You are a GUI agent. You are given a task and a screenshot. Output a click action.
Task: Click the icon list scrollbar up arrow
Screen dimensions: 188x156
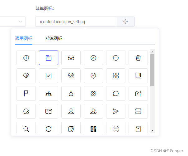[x=153, y=52]
